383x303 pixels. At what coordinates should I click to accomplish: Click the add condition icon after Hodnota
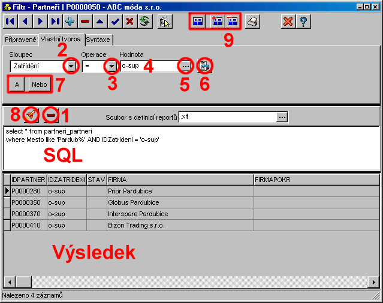pos(204,66)
